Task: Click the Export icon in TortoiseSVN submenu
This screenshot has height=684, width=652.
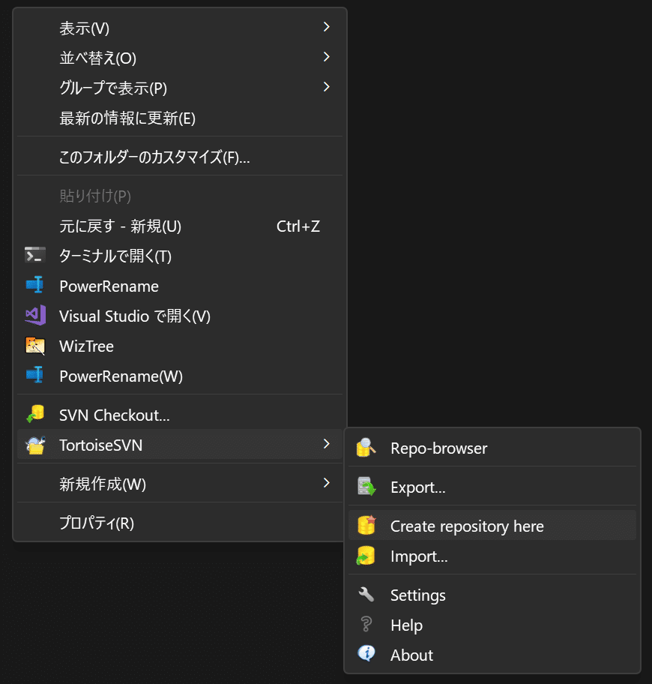Action: pyautogui.click(x=366, y=487)
